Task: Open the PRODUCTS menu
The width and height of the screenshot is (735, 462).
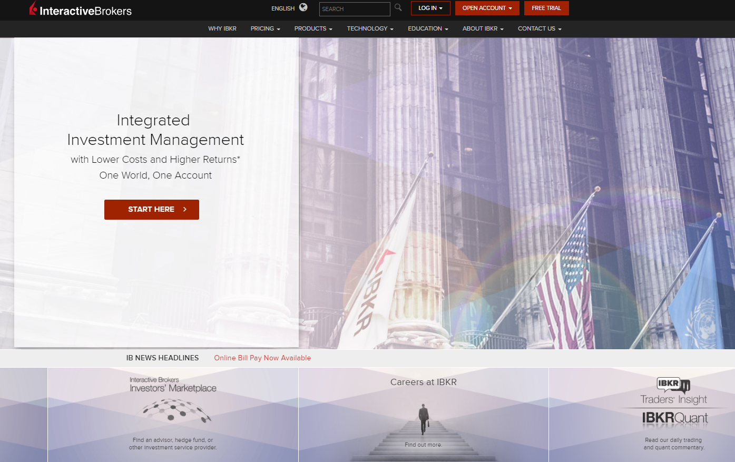Action: (313, 29)
